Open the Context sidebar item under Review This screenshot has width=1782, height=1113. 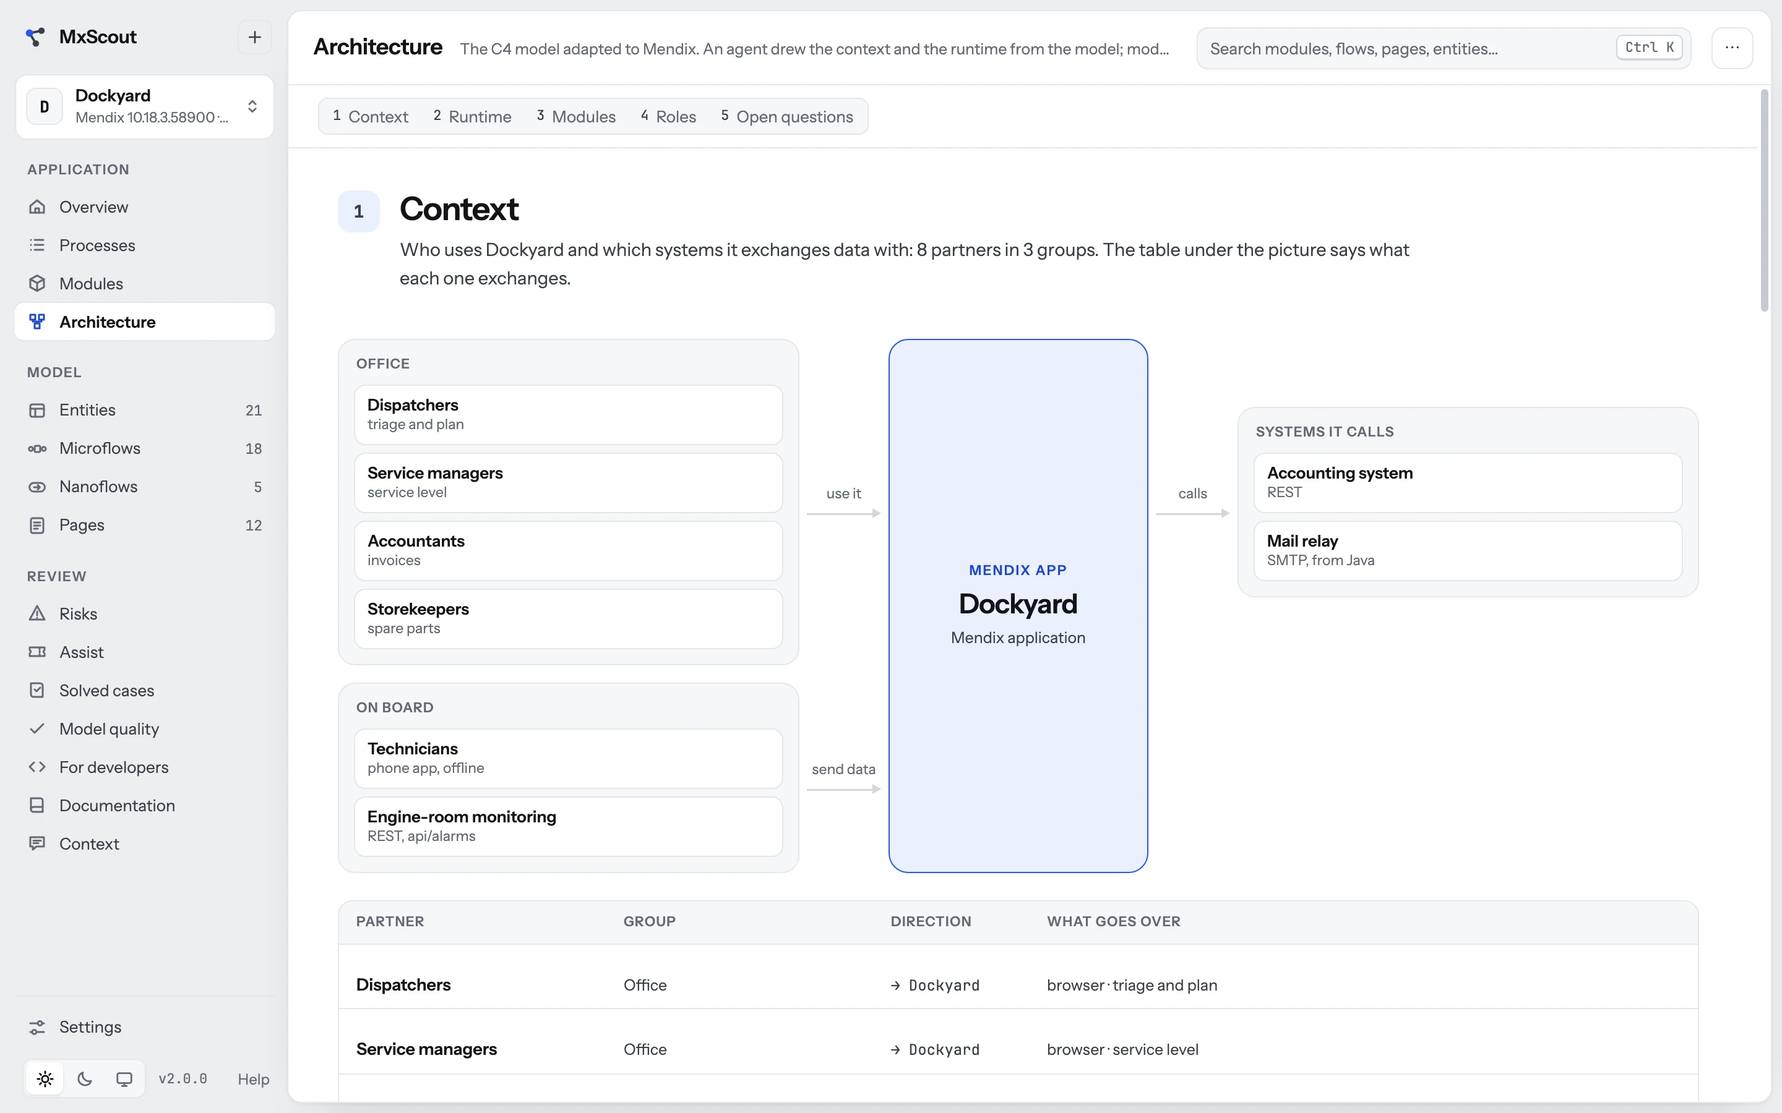144,843
